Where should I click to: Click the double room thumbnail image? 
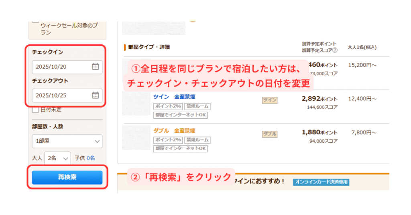(136, 138)
